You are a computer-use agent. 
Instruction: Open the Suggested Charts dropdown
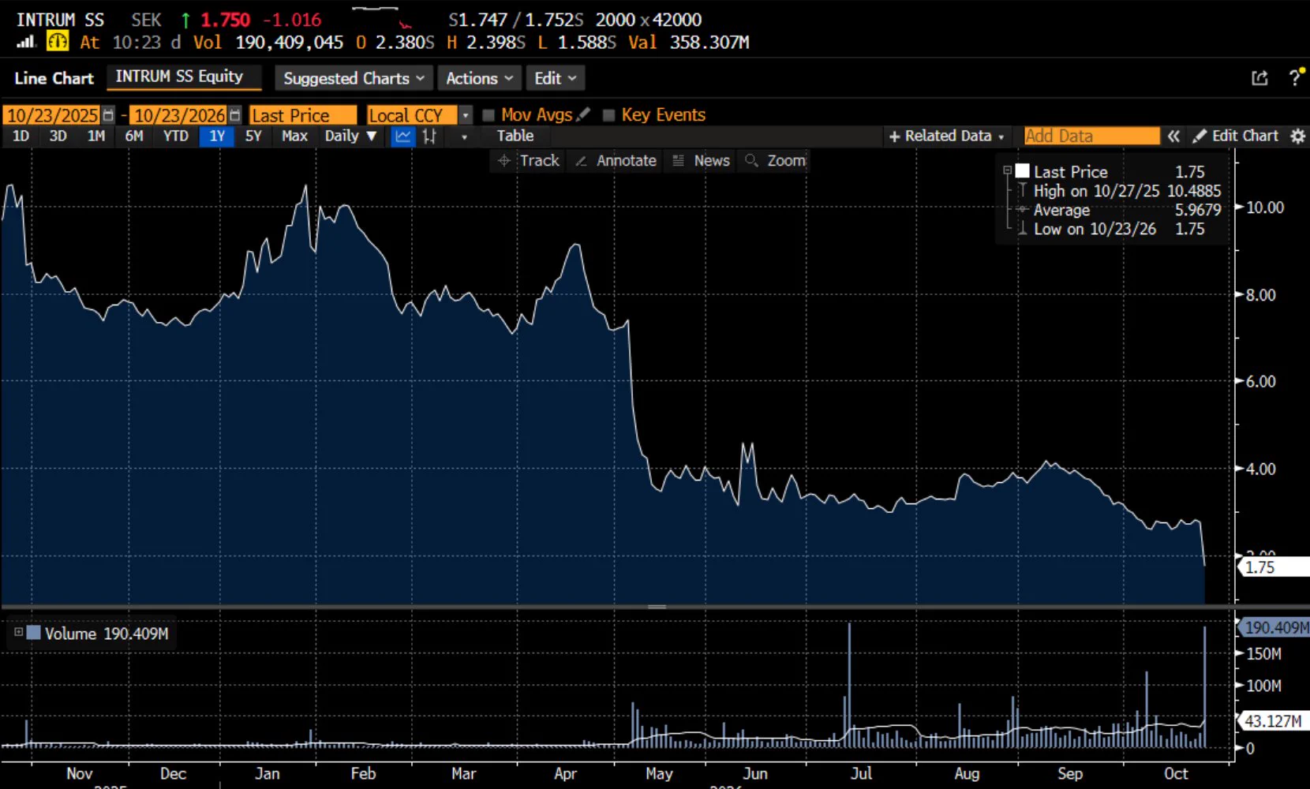(354, 78)
